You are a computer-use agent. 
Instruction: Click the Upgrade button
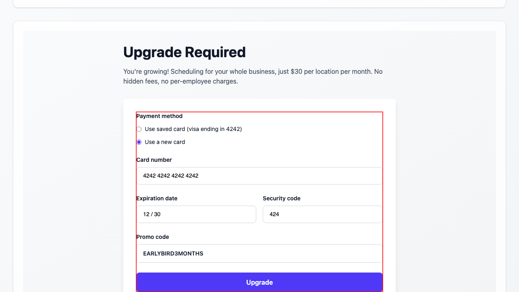pos(259,282)
